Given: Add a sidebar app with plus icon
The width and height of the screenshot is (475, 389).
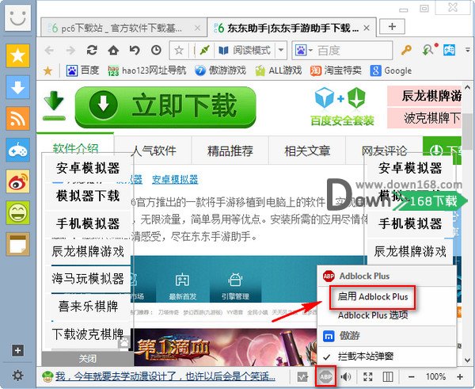Looking at the screenshot, I should [17, 350].
